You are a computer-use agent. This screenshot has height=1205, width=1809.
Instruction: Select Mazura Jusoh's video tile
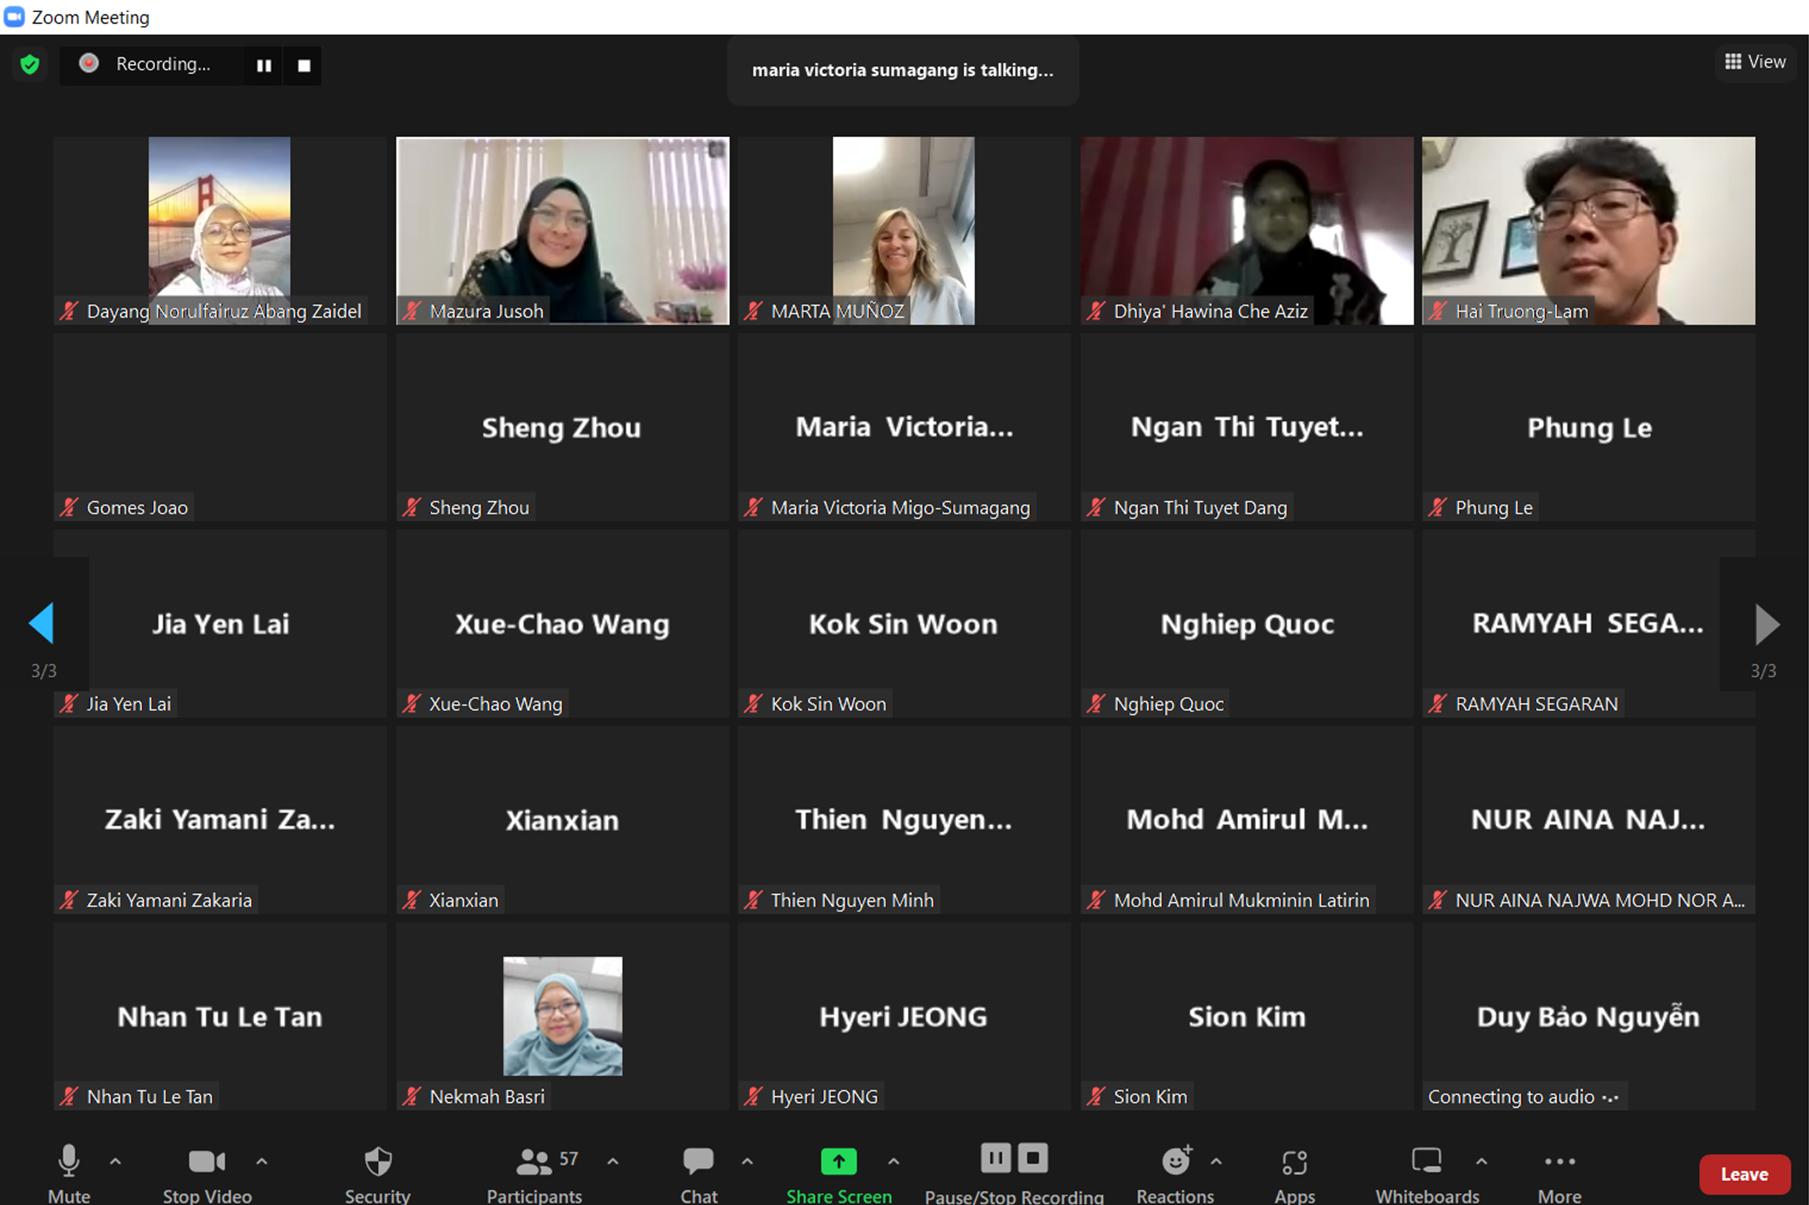[562, 231]
